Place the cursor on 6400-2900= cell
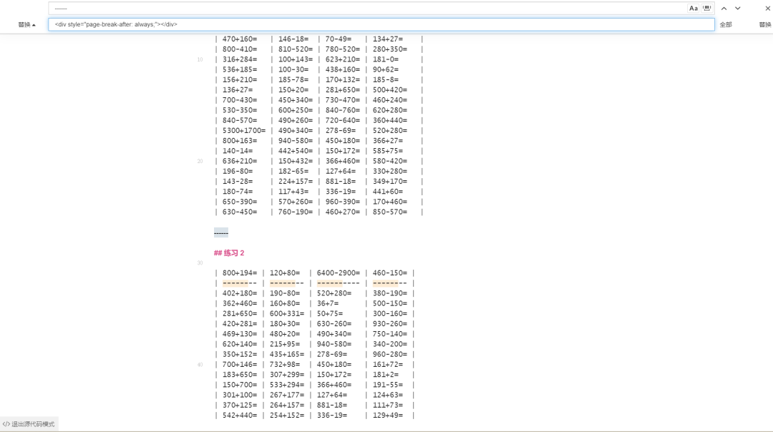773x432 pixels. 339,273
